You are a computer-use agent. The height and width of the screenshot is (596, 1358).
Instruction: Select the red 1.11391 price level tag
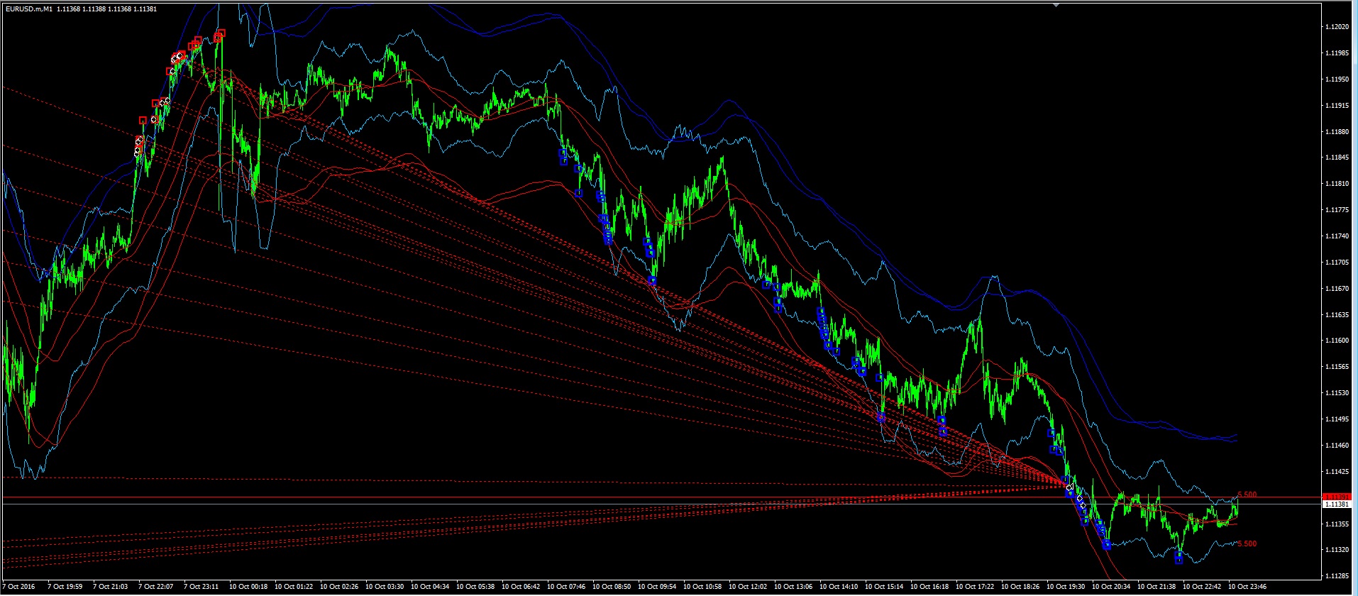[x=1337, y=497]
